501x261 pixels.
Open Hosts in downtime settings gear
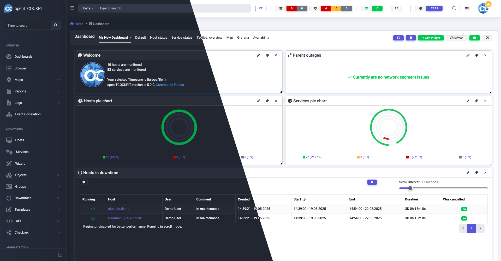pos(84,182)
